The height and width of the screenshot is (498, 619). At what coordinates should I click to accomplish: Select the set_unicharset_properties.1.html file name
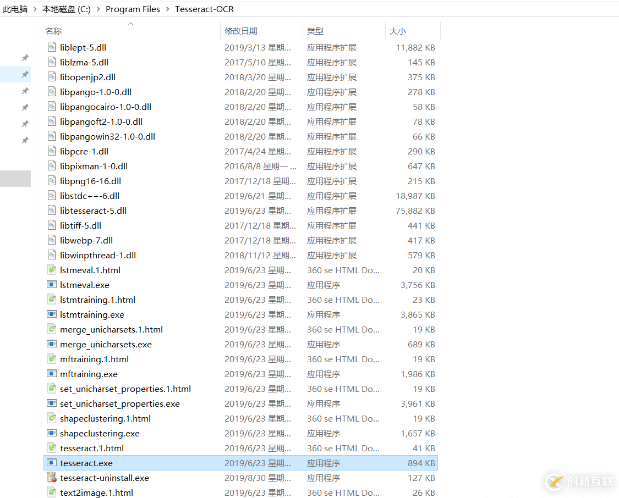(x=125, y=389)
